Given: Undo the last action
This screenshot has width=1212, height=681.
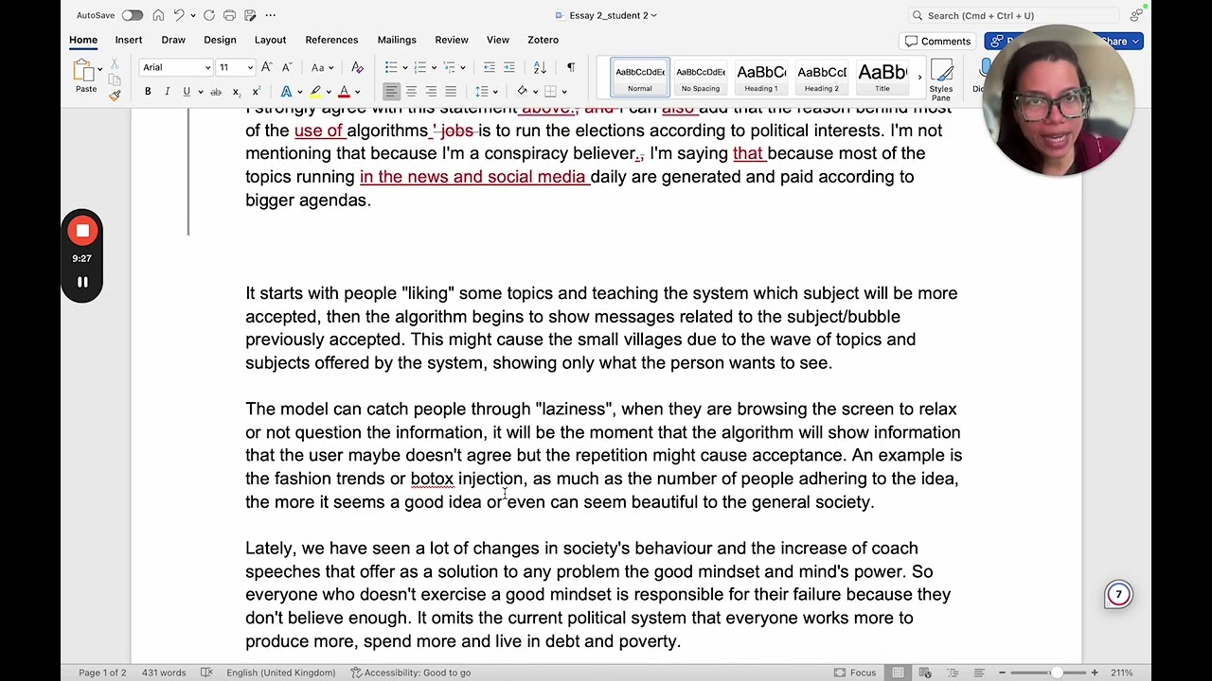Looking at the screenshot, I should pyautogui.click(x=179, y=15).
